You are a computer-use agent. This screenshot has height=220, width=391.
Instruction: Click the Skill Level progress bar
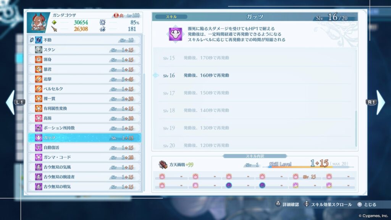pos(311,167)
